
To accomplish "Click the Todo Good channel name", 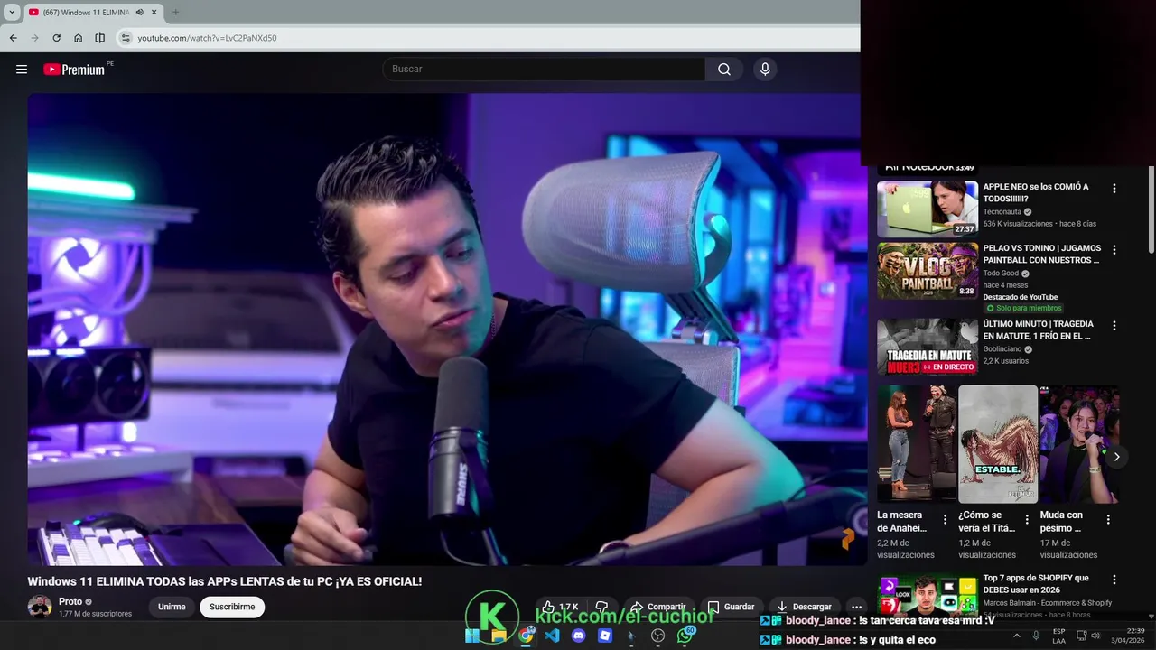I will pyautogui.click(x=1001, y=273).
